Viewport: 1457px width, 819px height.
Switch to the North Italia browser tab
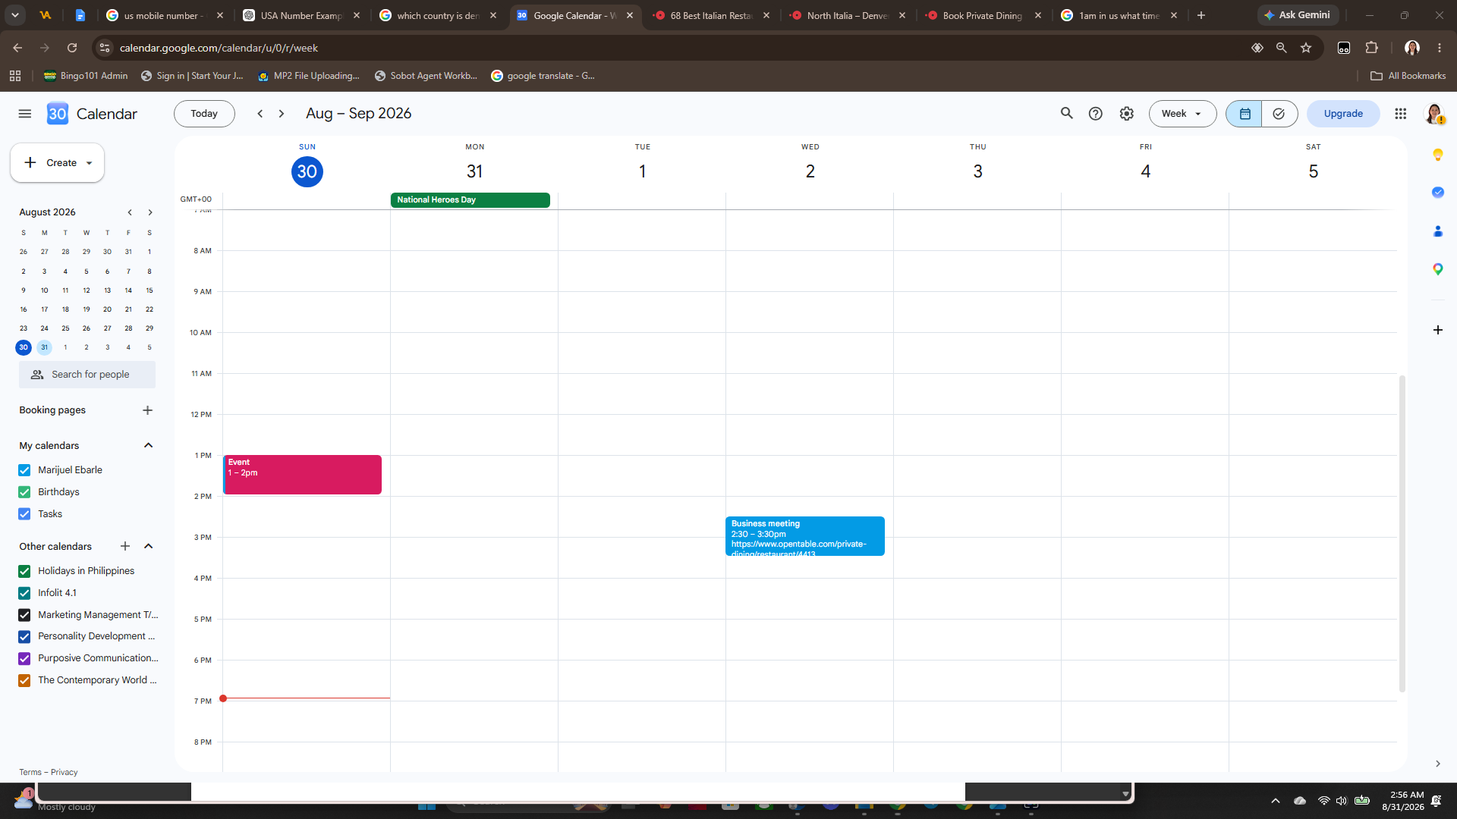847,15
